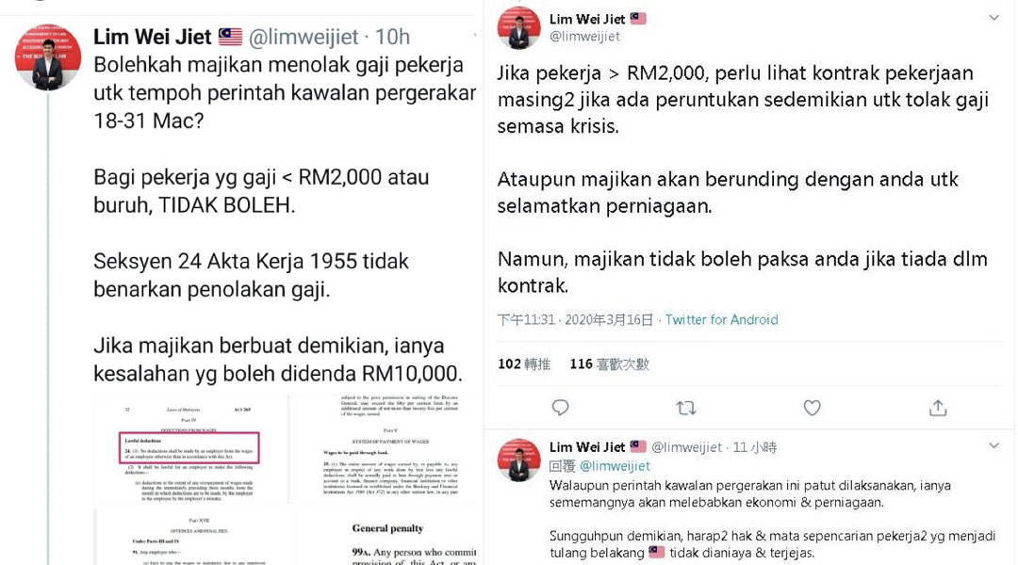Open Lim Wei Jiet avatar in left tweet
Screen dimensions: 1018x565
[48, 57]
